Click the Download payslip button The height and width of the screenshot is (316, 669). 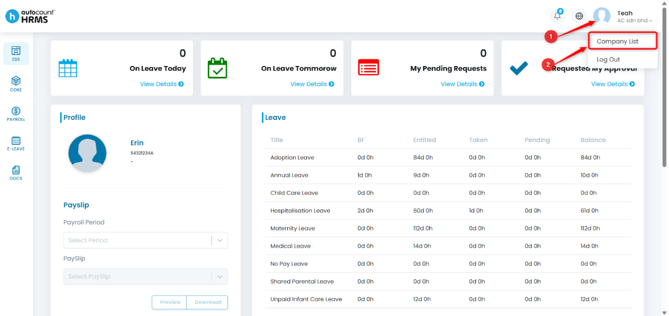click(208, 302)
